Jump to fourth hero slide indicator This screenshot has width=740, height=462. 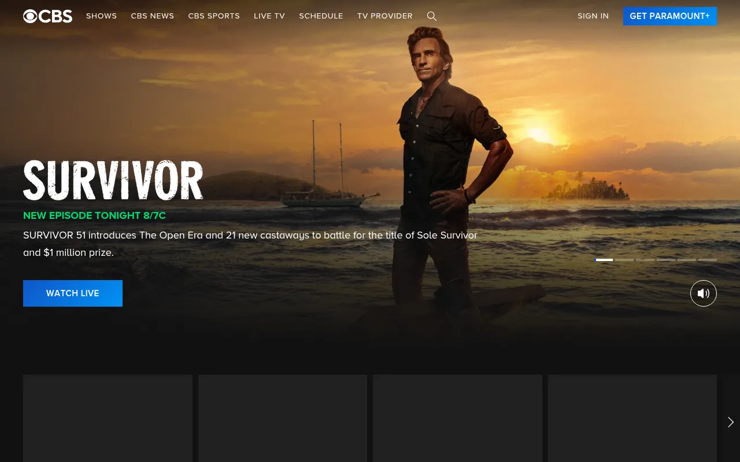tap(666, 260)
